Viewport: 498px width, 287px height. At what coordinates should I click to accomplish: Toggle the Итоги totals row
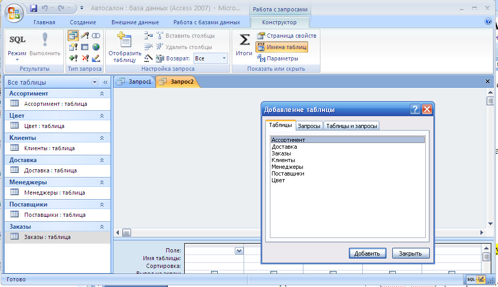pos(244,44)
